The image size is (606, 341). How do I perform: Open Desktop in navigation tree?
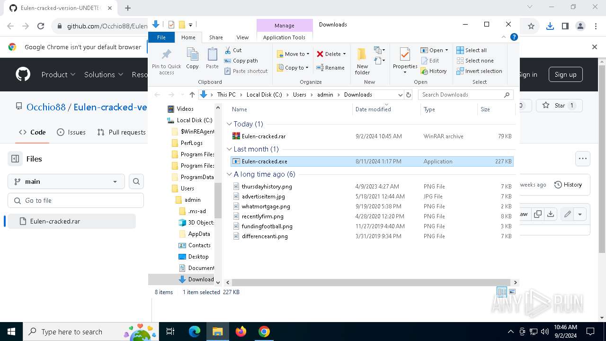click(198, 257)
